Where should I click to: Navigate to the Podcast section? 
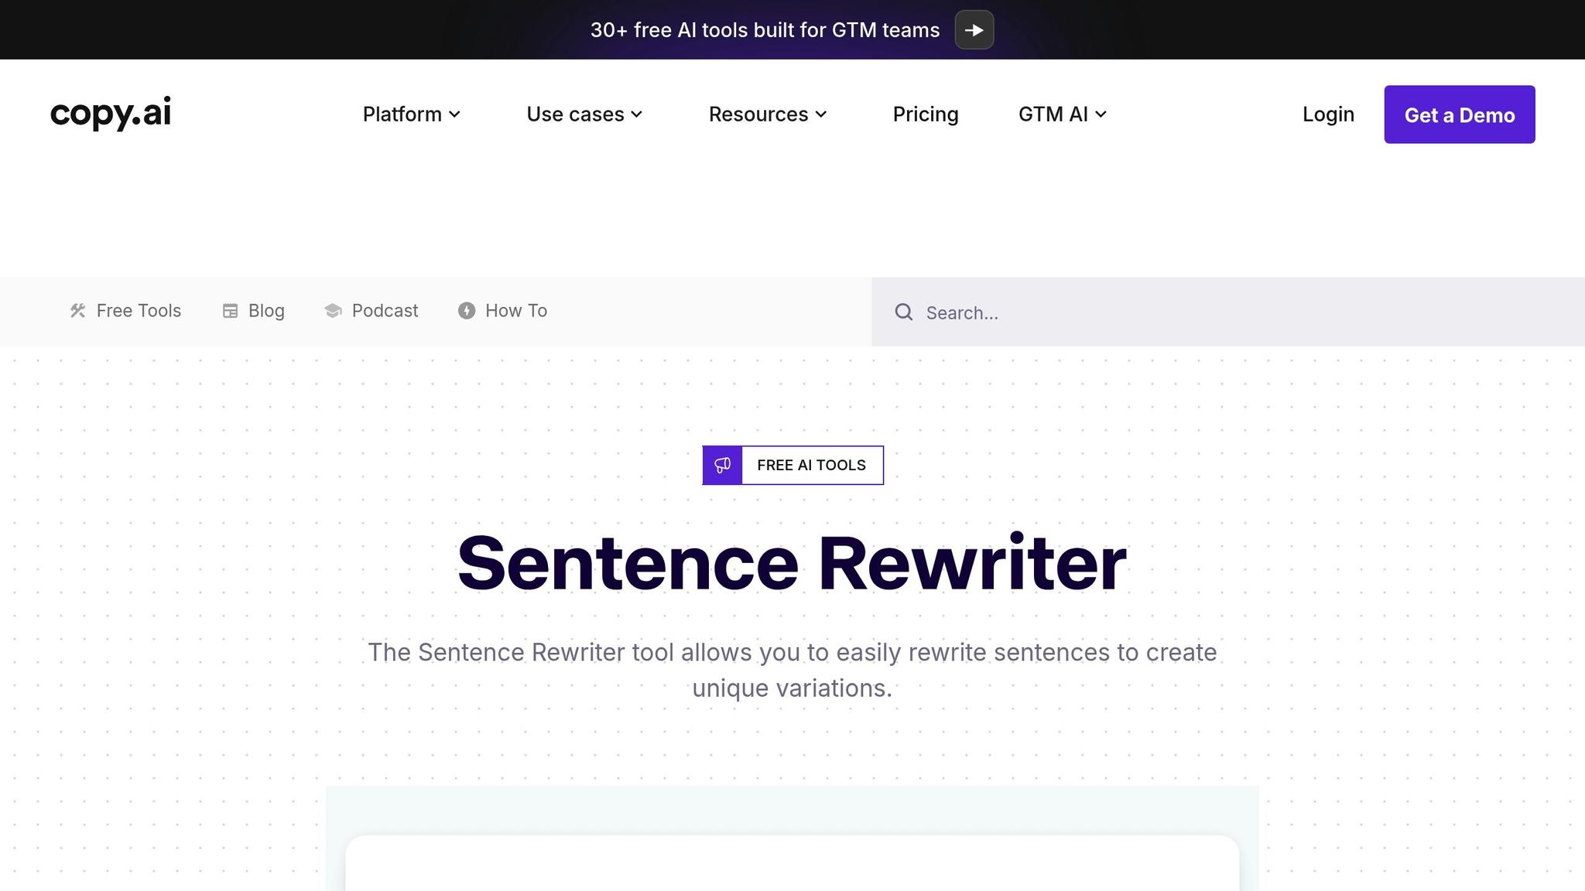point(385,311)
